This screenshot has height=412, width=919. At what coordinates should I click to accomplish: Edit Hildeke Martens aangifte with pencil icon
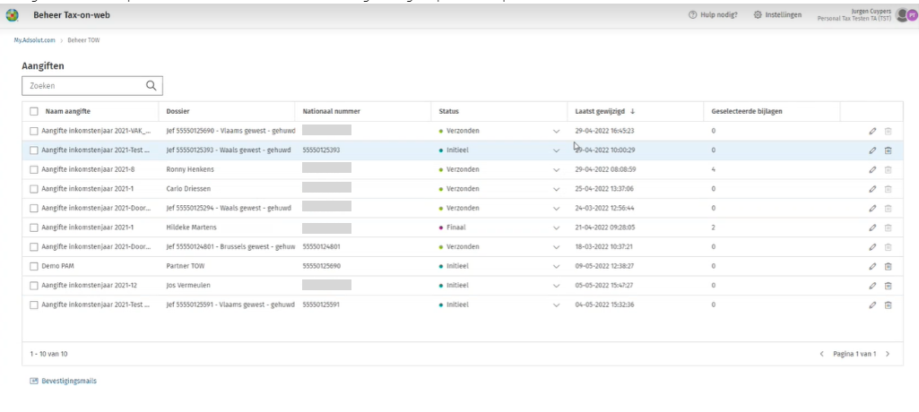[872, 227]
